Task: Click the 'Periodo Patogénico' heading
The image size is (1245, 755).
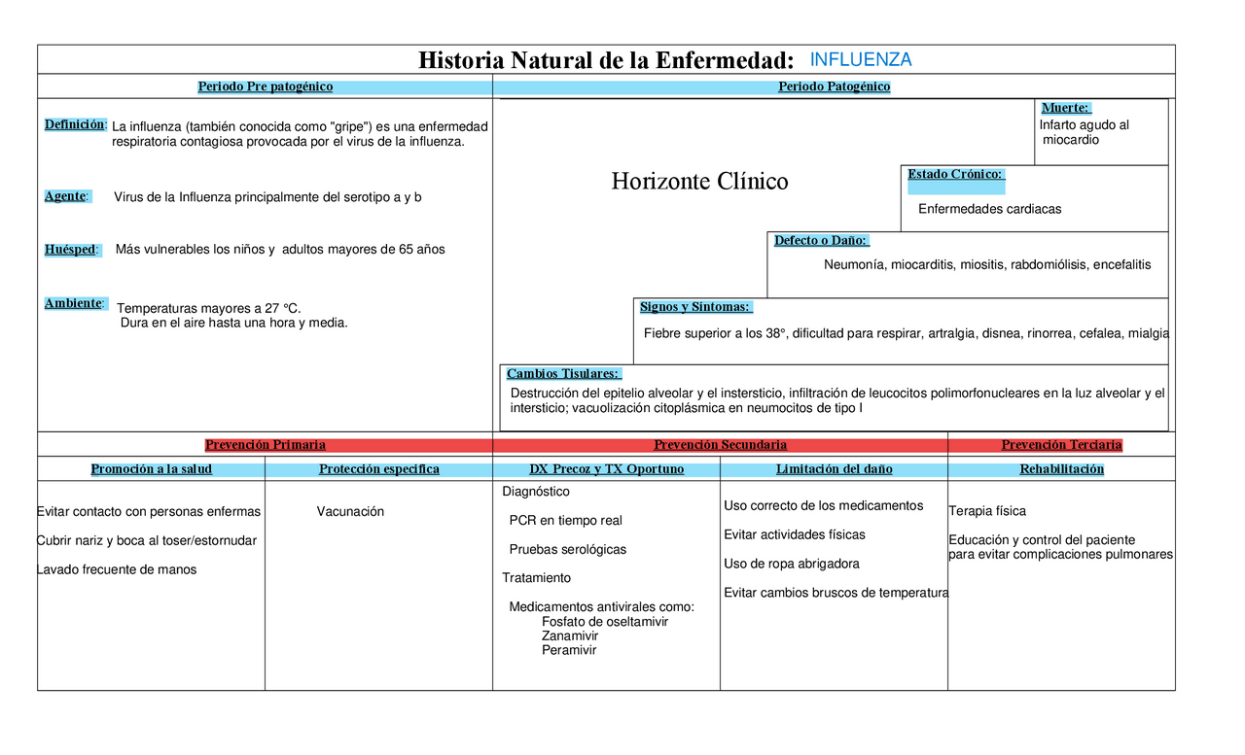Action: 835,86
